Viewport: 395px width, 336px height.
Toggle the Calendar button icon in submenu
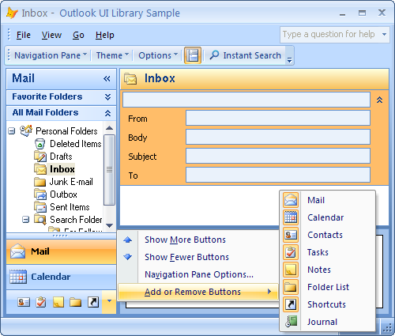[291, 217]
